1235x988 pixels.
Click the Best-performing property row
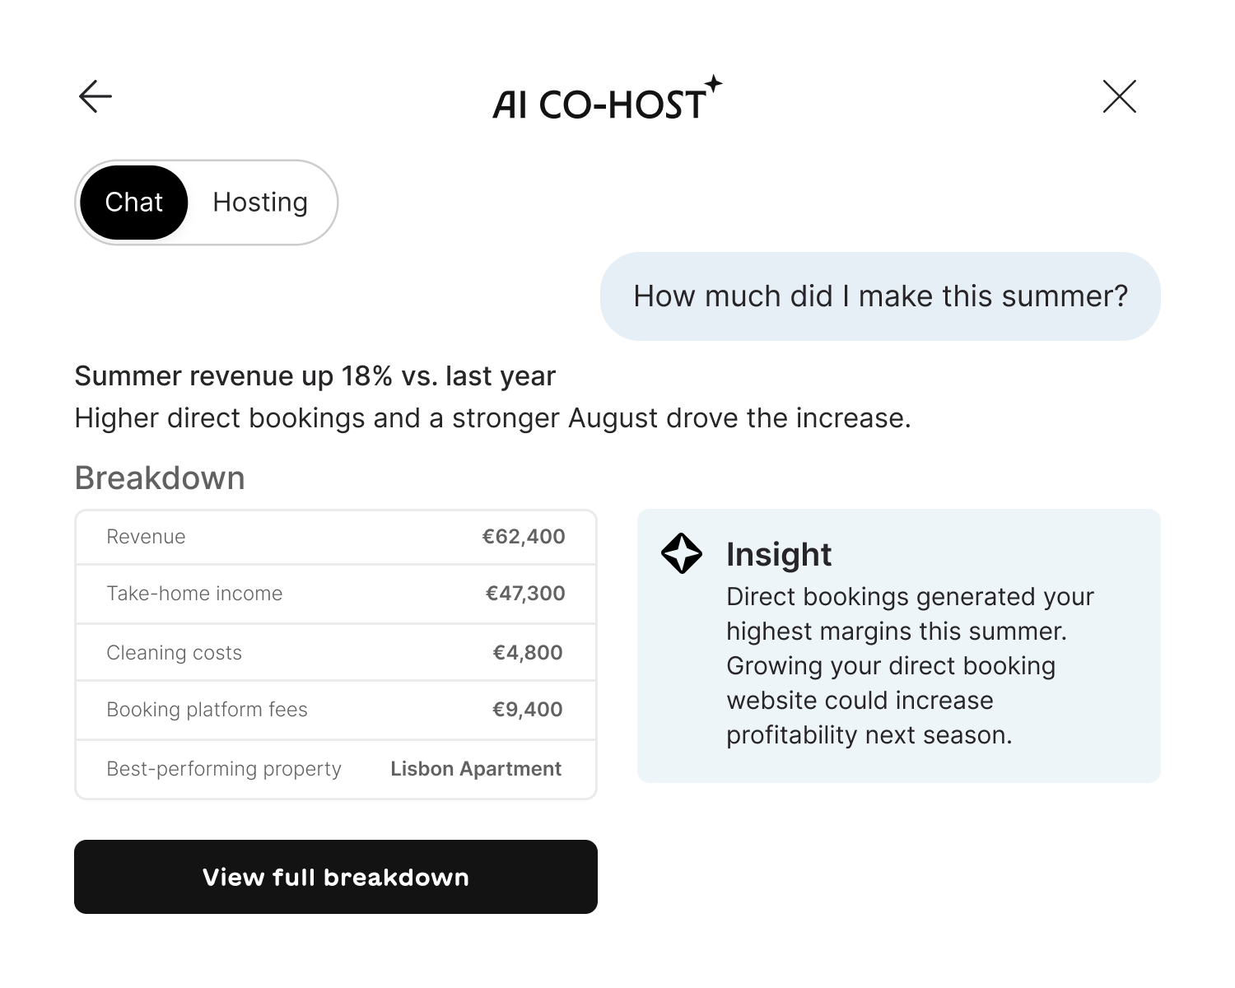[x=336, y=769]
